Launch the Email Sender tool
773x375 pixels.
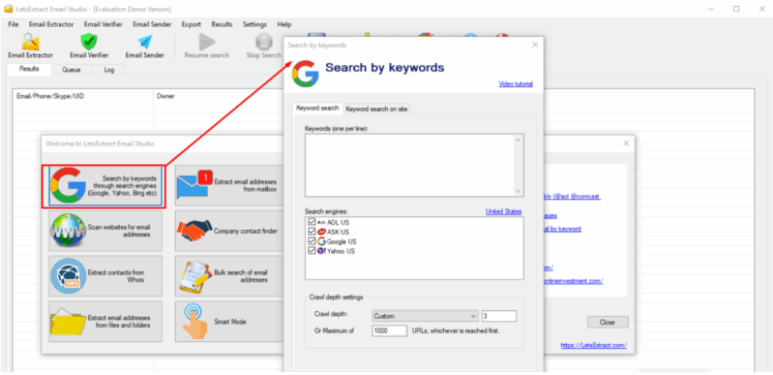[x=144, y=45]
